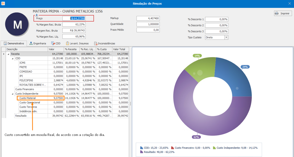Viewport: 294px width, 157px height.
Task: Select the ROYIALTIES SOBRE V... row
Action: [74, 85]
